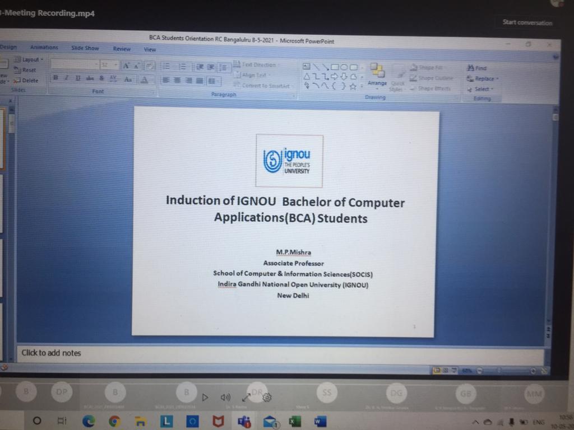Open the Animations ribbon tab
Viewport: 574px width, 430px height.
(44, 48)
